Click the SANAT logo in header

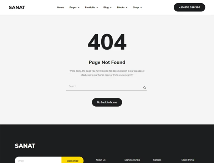point(17,7)
